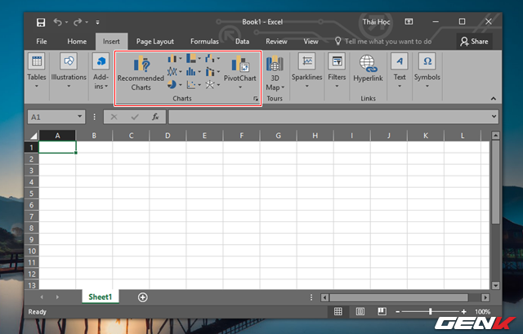Switch to the View tab
523x334 pixels.
(x=311, y=42)
